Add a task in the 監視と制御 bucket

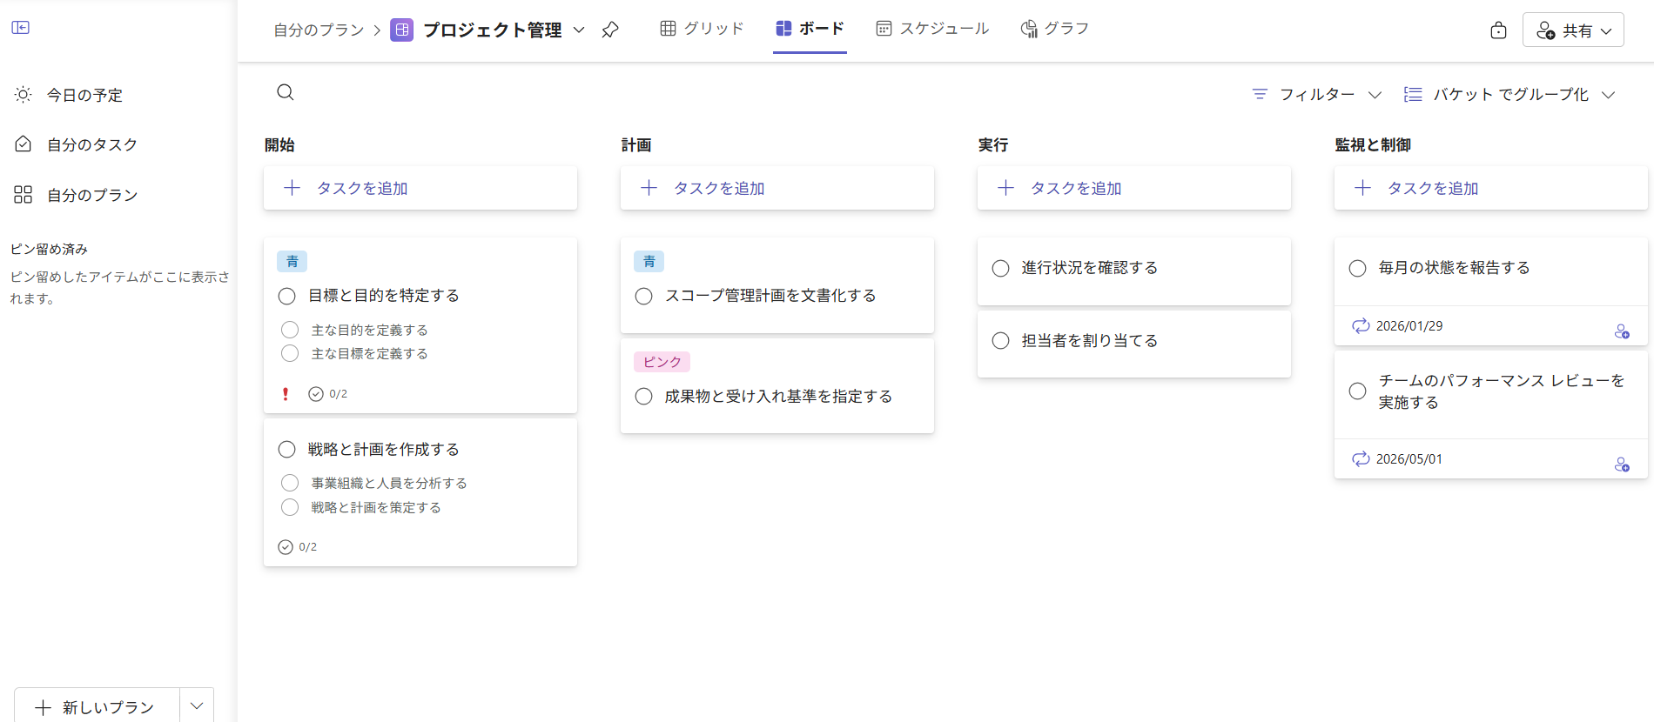pos(1491,188)
